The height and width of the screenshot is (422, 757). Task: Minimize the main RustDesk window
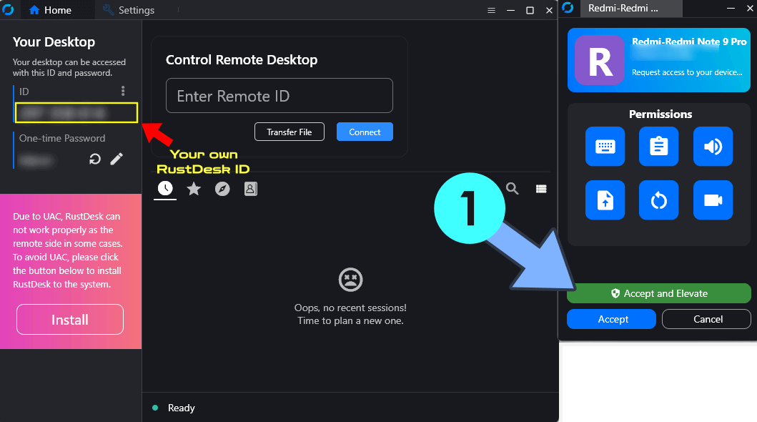click(x=510, y=10)
